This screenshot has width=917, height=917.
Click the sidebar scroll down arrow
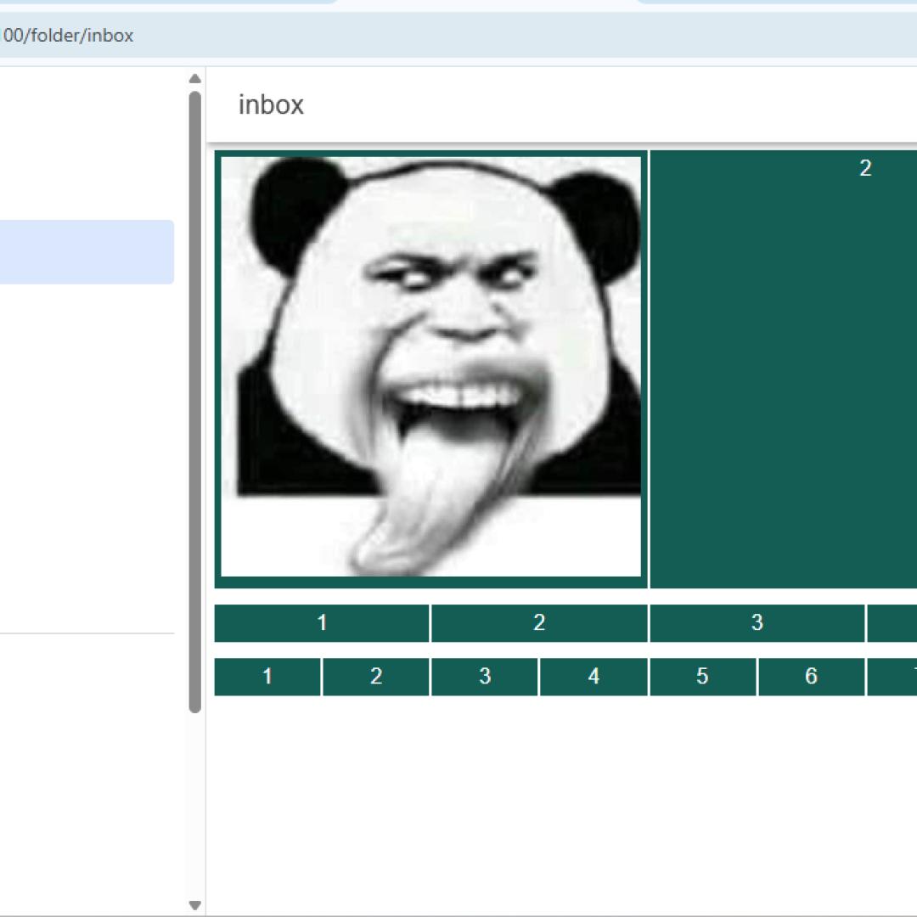[195, 905]
